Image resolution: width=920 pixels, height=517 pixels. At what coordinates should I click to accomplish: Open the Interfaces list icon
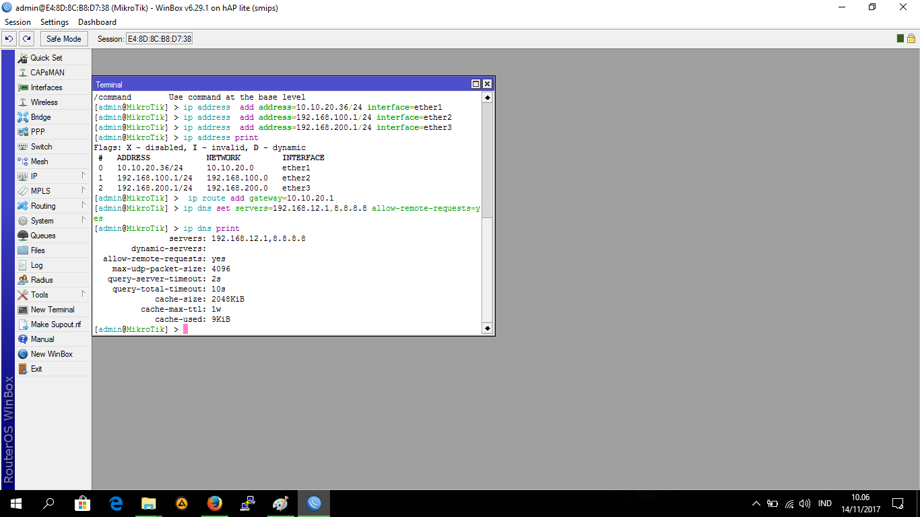tap(23, 88)
